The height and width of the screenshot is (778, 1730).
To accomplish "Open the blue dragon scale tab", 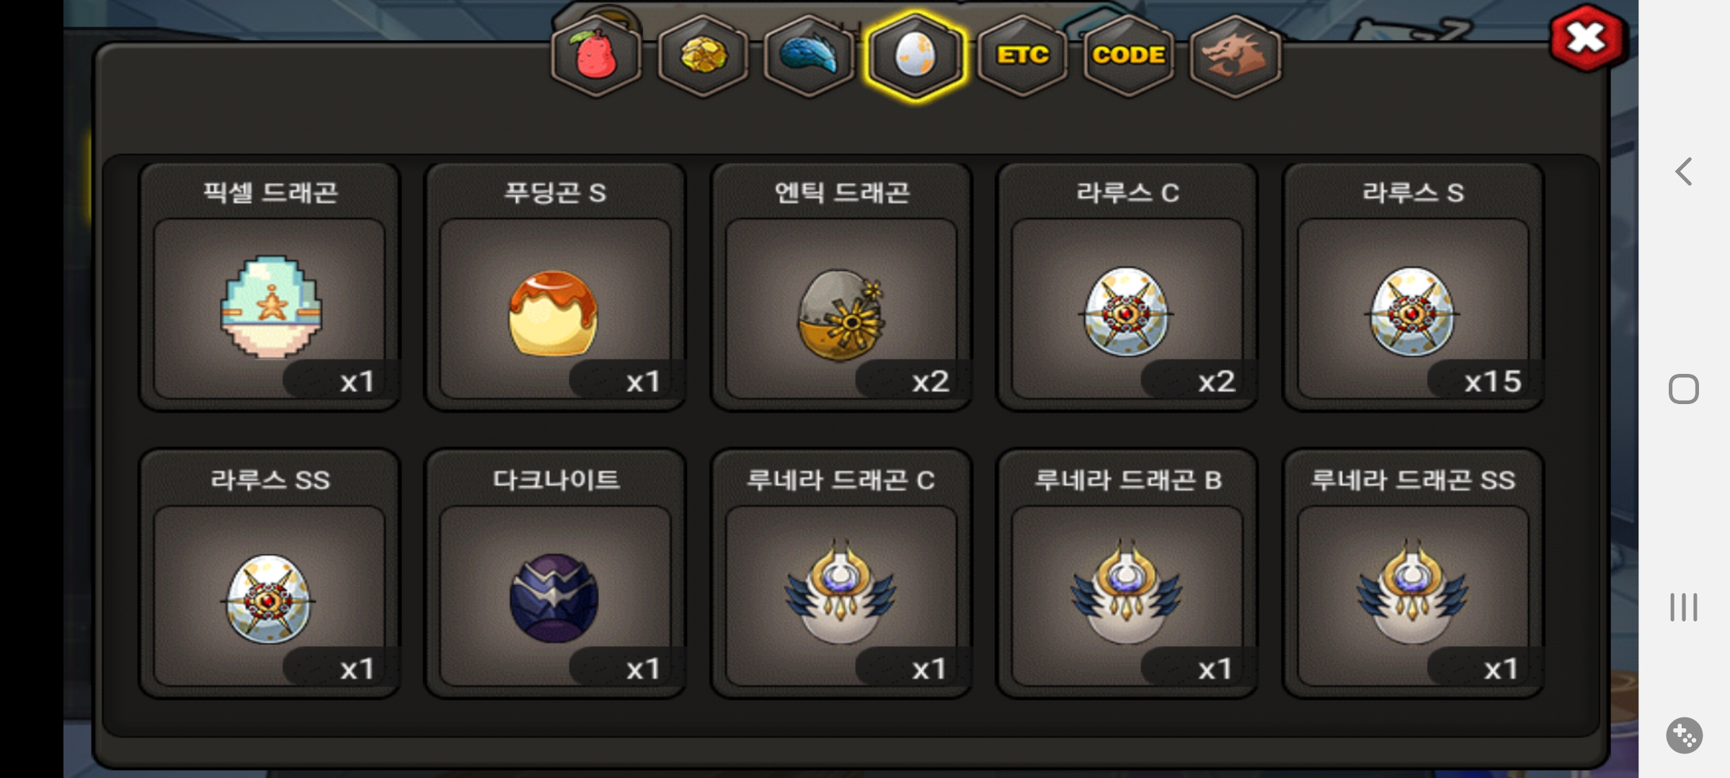I will (809, 56).
